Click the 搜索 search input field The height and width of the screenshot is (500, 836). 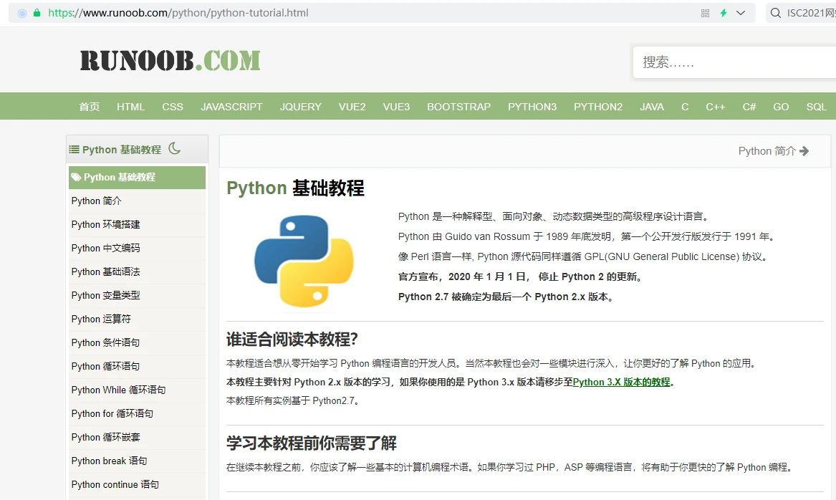click(x=734, y=62)
